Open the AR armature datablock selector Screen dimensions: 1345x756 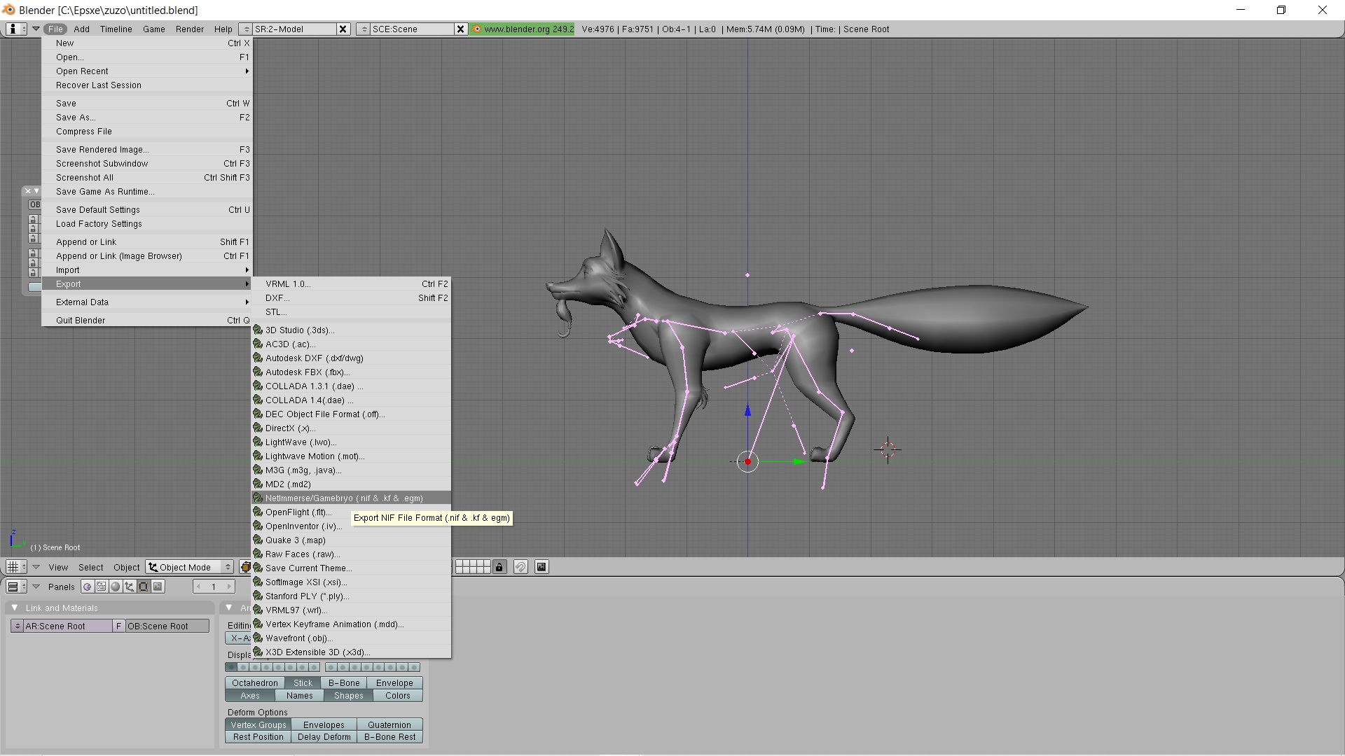[17, 626]
